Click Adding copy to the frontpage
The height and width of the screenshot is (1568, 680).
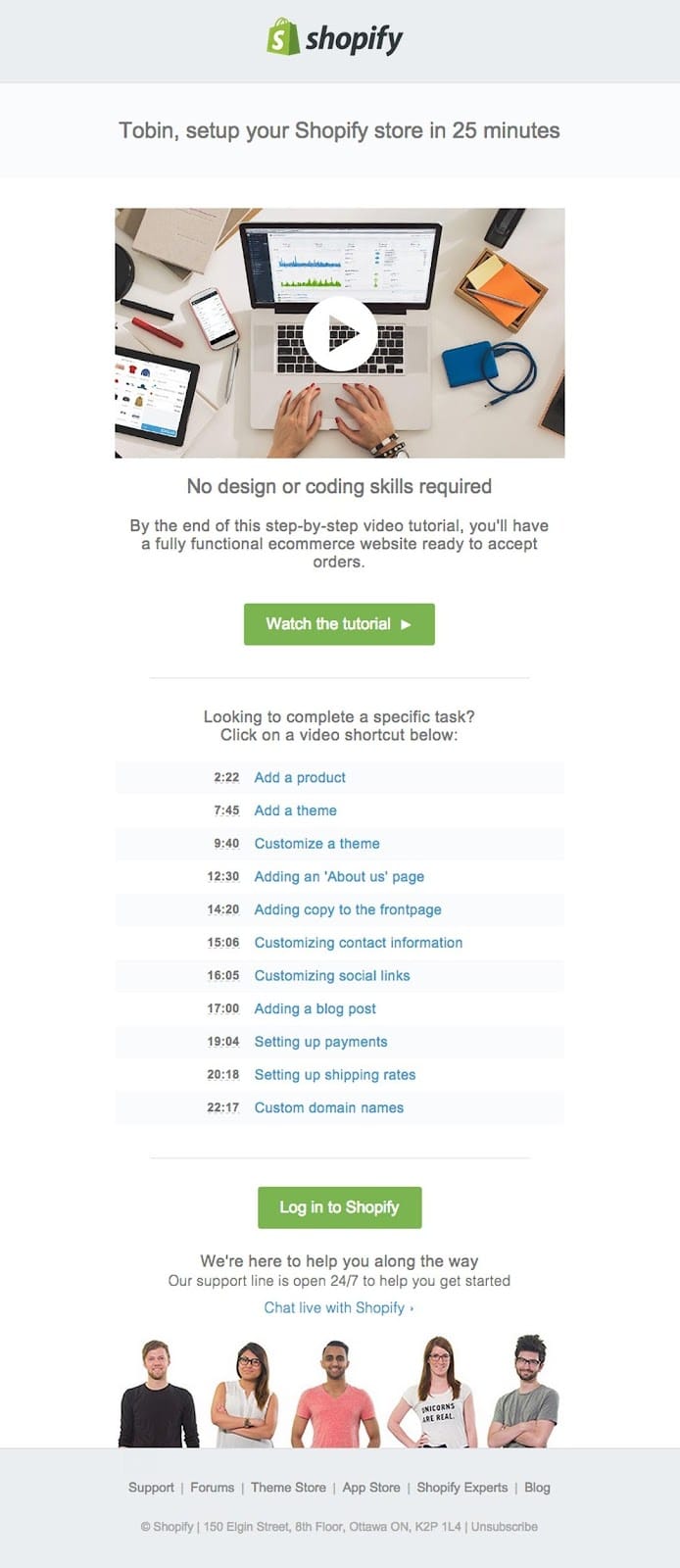click(348, 909)
